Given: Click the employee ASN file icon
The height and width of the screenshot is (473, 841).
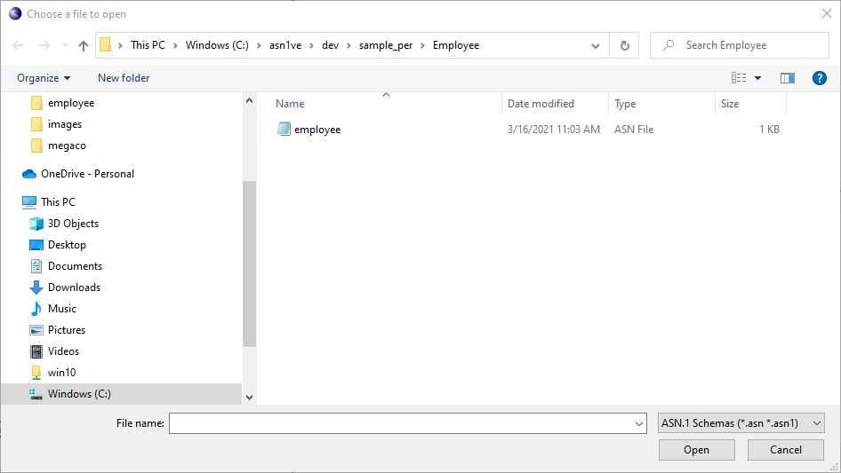Looking at the screenshot, I should pyautogui.click(x=284, y=130).
